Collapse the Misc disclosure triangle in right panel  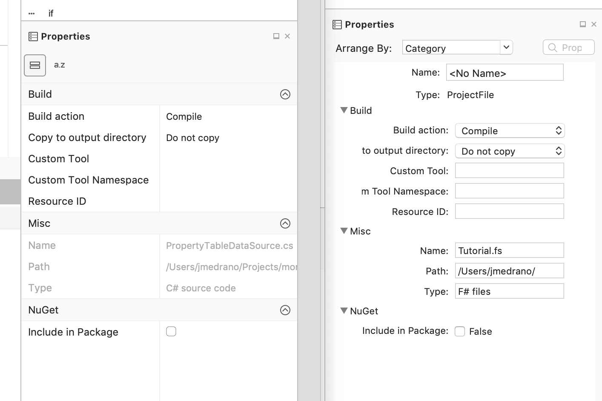coord(343,231)
